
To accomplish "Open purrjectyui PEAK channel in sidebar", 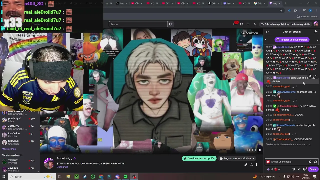I will click(20, 120).
